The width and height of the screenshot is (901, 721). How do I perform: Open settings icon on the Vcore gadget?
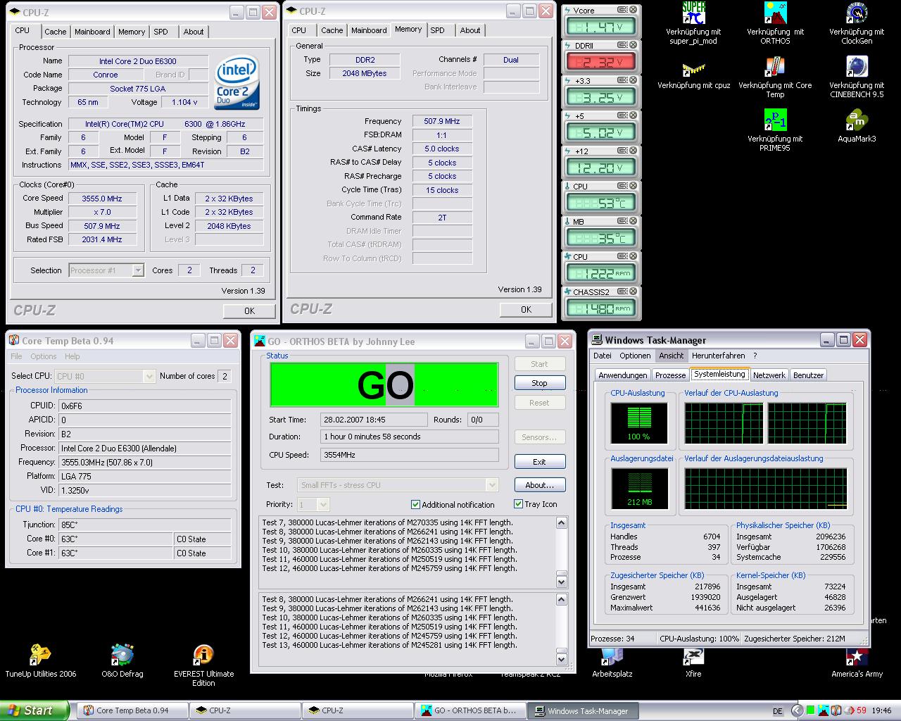622,10
